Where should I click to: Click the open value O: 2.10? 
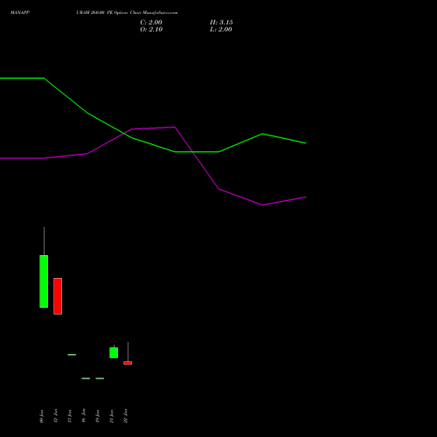coord(151,30)
